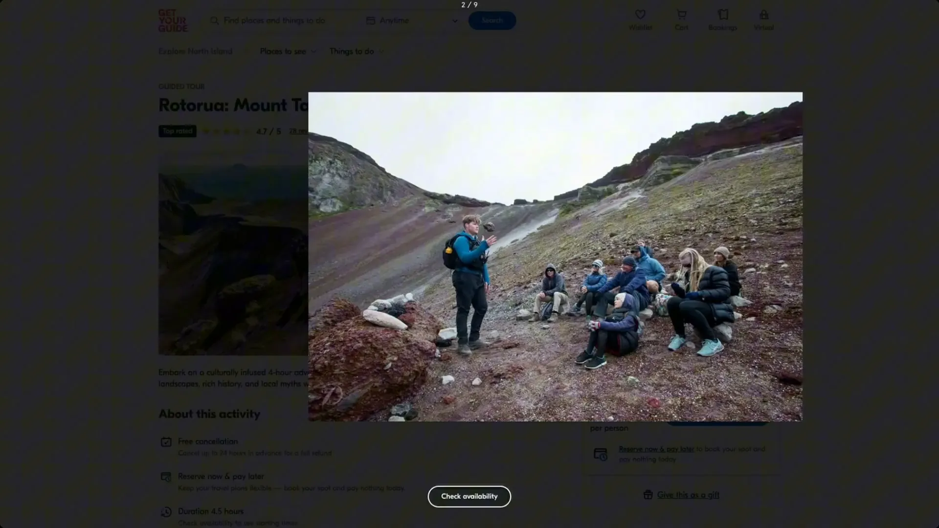Click the Check availability button
The height and width of the screenshot is (528, 939).
[x=469, y=496]
